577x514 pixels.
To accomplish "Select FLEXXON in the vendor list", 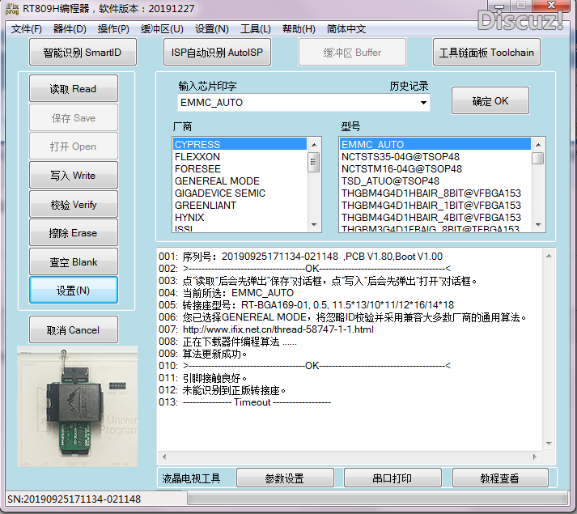I will (240, 157).
